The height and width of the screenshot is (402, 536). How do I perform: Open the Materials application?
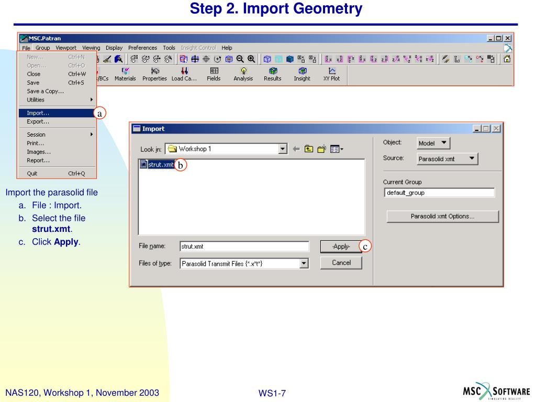click(x=125, y=74)
